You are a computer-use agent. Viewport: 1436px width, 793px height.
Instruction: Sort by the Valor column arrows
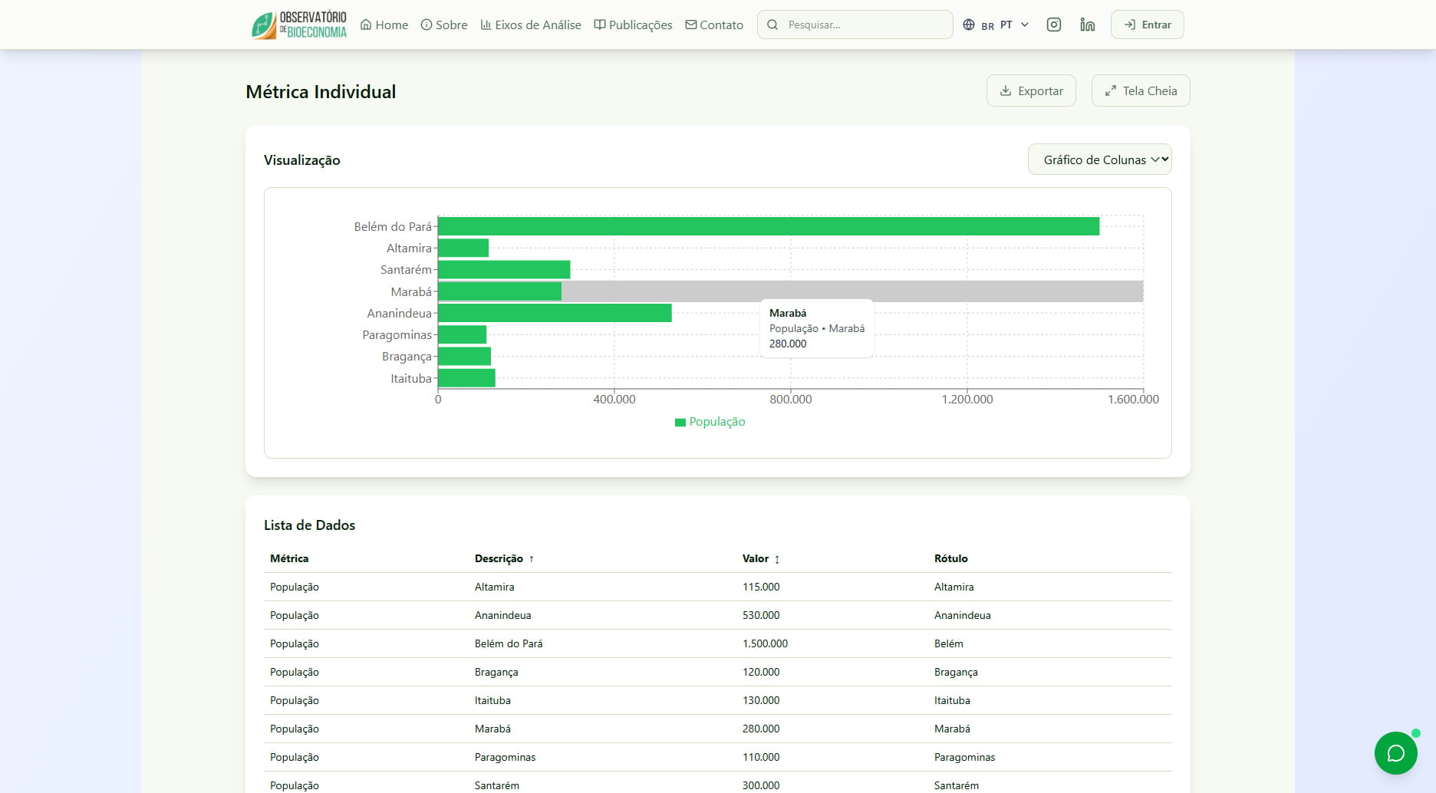point(777,559)
